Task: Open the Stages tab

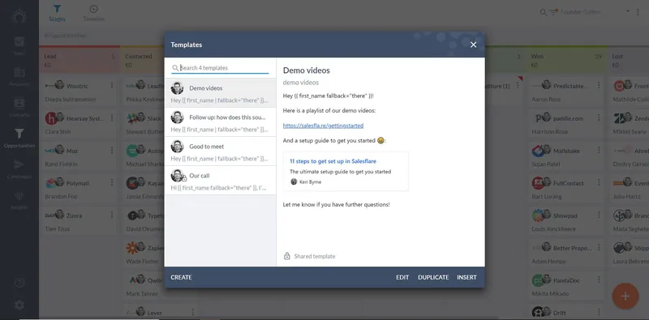Action: pyautogui.click(x=57, y=13)
